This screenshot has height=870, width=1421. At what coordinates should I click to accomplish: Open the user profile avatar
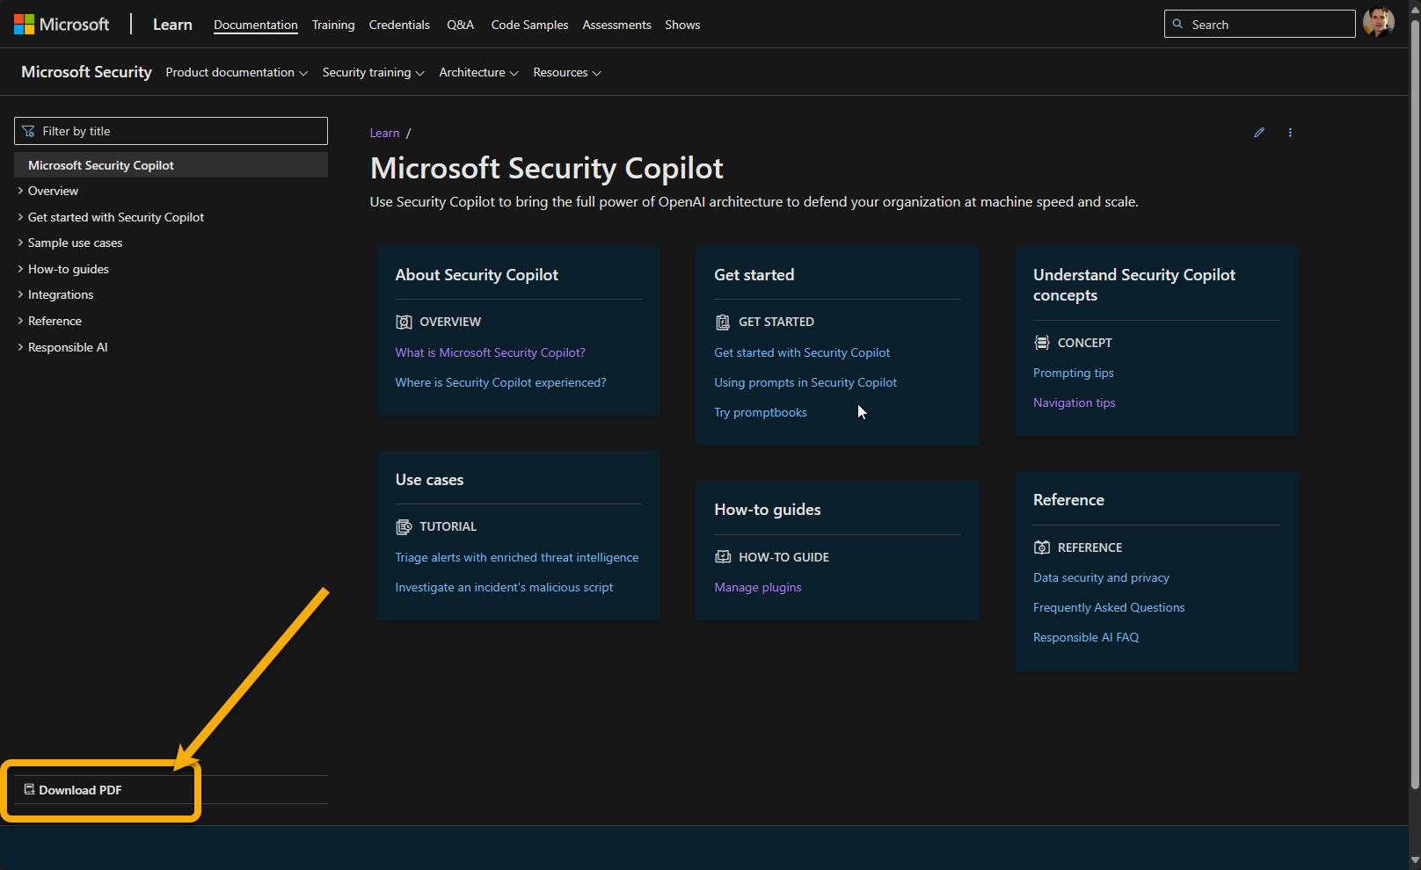1378,22
